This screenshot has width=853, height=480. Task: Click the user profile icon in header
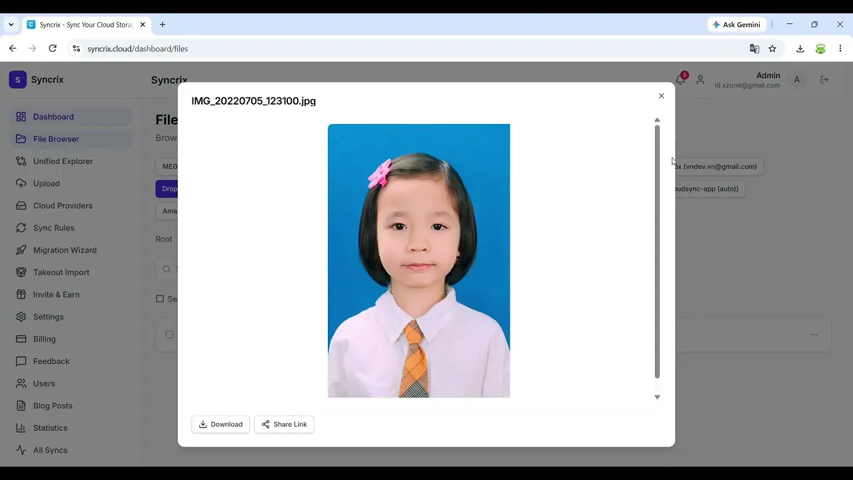[x=700, y=79]
